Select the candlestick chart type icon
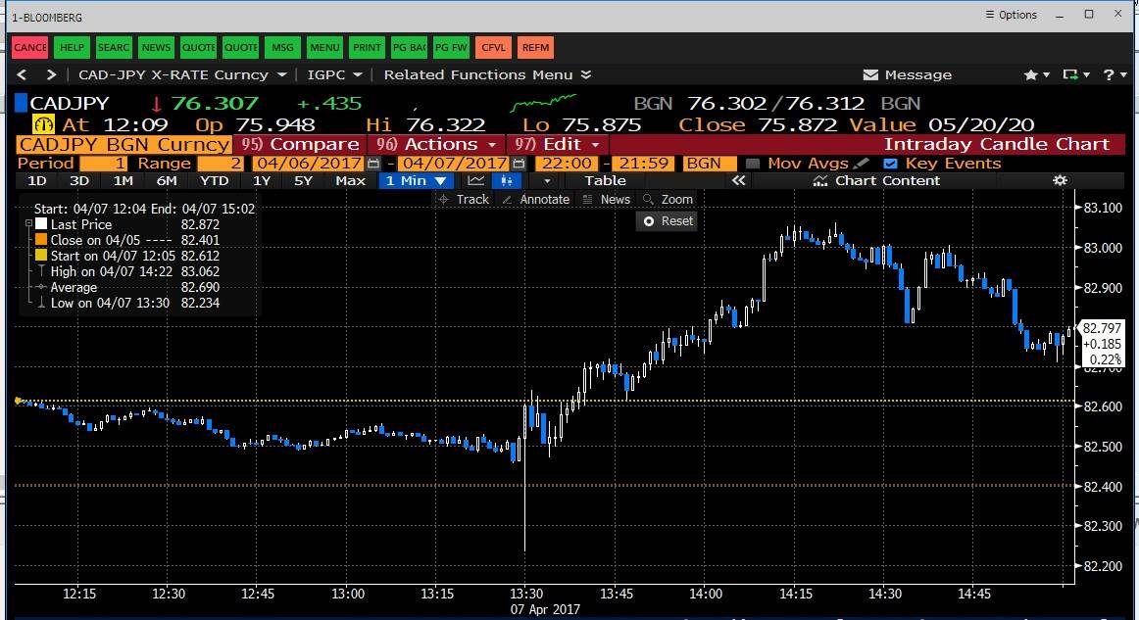Viewport: 1139px width, 620px height. (x=507, y=180)
